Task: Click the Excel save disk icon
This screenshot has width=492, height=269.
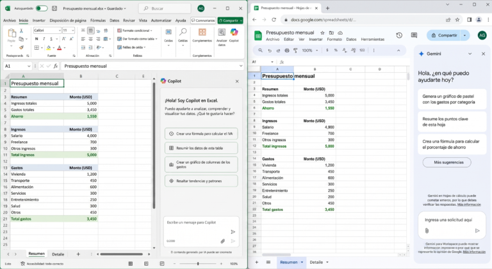Action: 54,8
